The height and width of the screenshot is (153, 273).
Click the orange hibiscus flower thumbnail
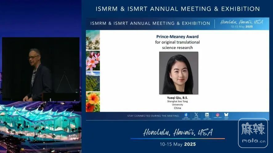click(93, 102)
